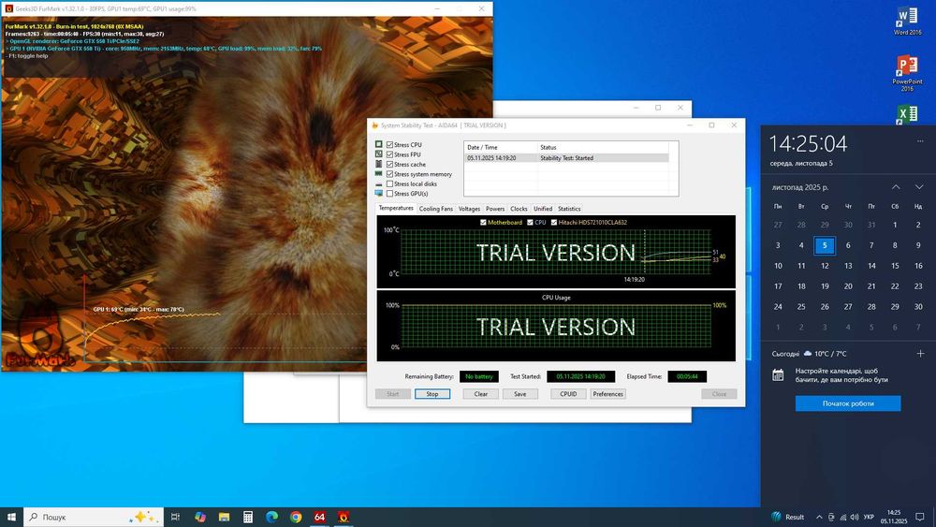Add a calendar event with plus icon

pos(920,354)
